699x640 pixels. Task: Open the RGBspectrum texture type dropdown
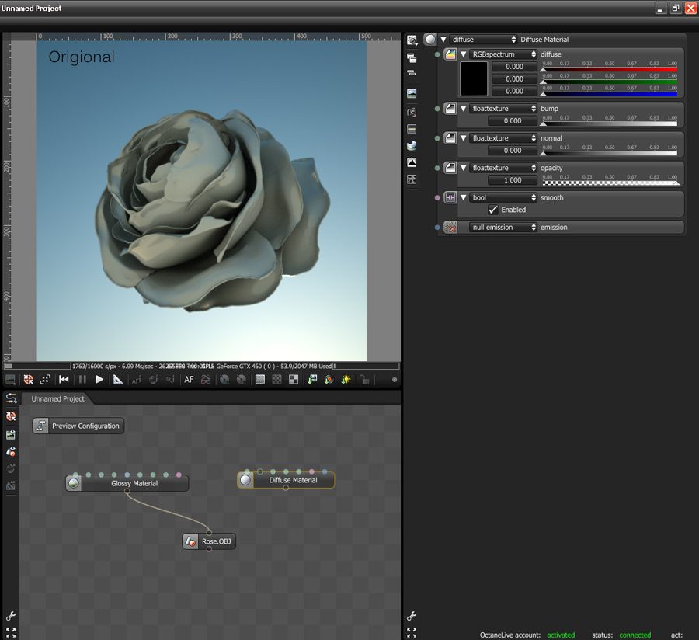coord(503,54)
